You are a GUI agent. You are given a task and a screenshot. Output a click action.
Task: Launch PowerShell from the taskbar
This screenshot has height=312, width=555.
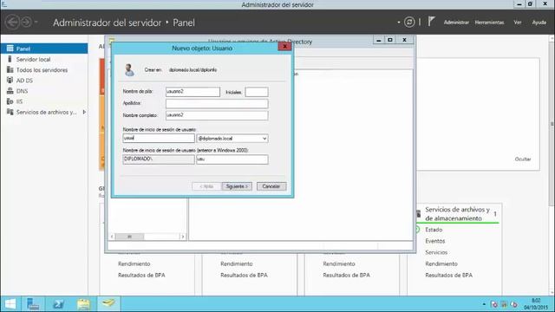coord(58,304)
